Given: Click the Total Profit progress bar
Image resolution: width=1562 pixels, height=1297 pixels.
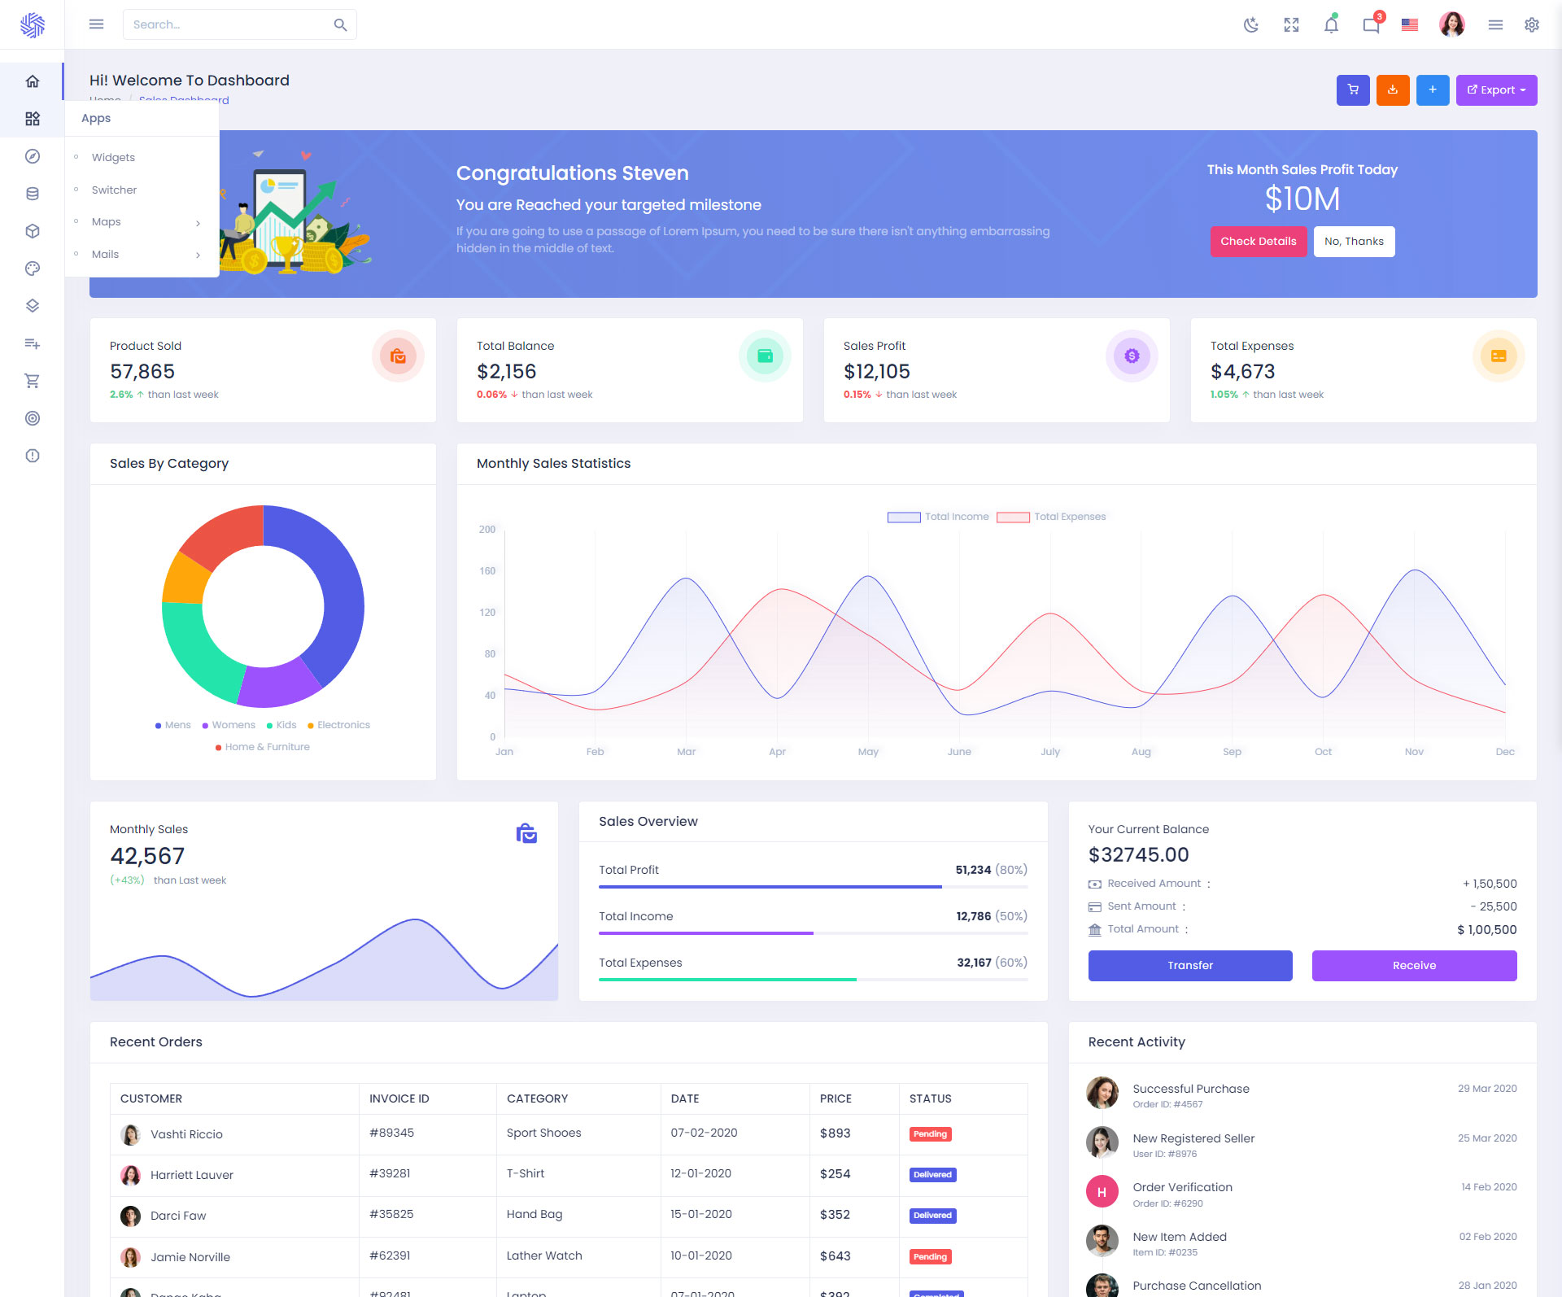Looking at the screenshot, I should [812, 886].
